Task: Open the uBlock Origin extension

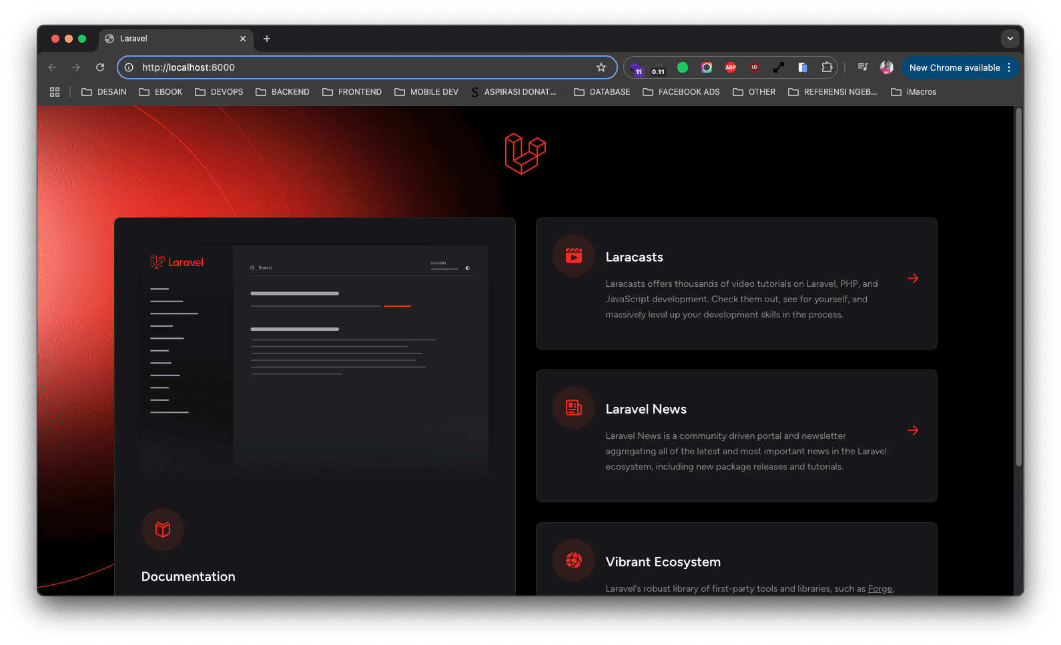Action: [755, 67]
